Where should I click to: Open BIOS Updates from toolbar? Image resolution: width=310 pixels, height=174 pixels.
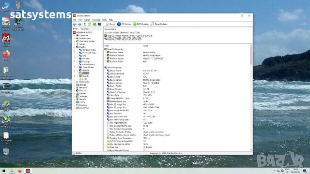point(140,24)
